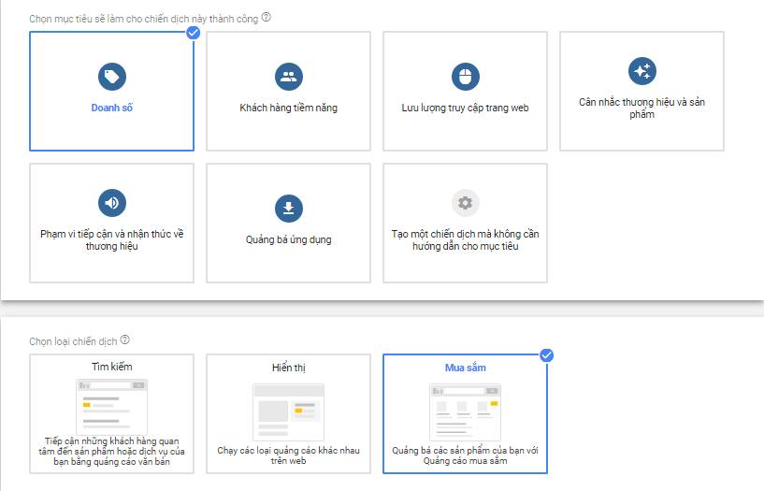Click the speaker icon for brand awareness
This screenshot has width=764, height=491.
112,202
